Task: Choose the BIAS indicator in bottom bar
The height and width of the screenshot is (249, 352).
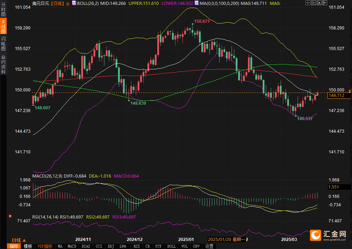Action: point(86,246)
